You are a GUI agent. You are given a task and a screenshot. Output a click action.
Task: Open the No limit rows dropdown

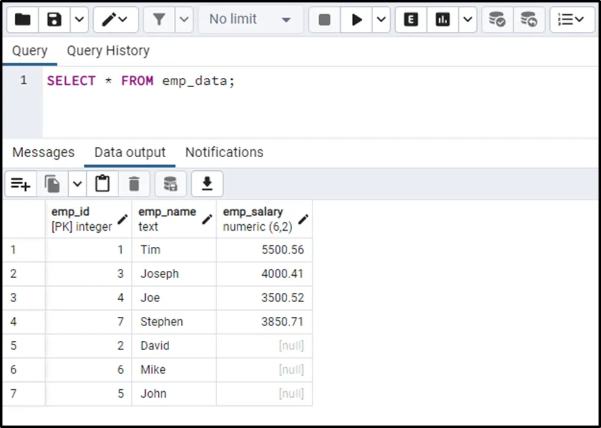coord(250,20)
